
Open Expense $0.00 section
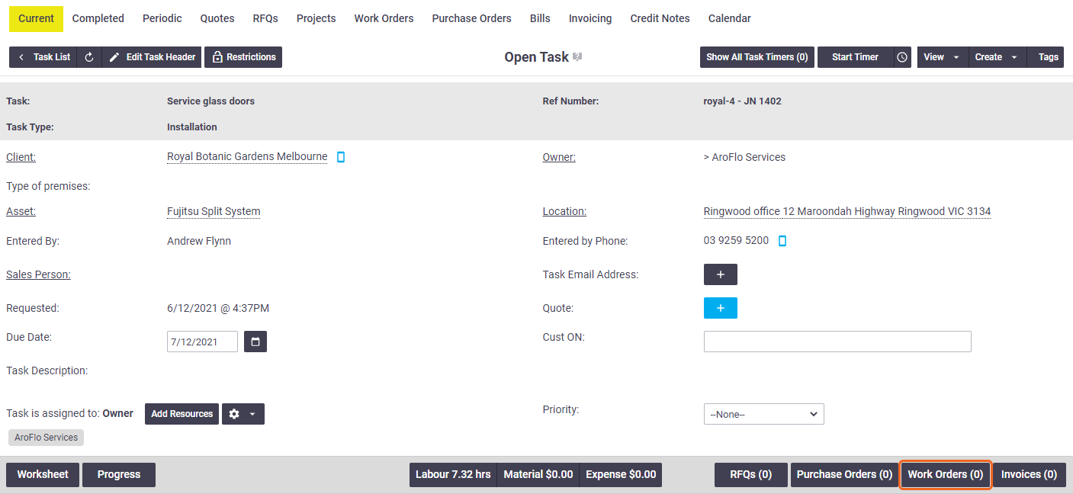point(621,474)
